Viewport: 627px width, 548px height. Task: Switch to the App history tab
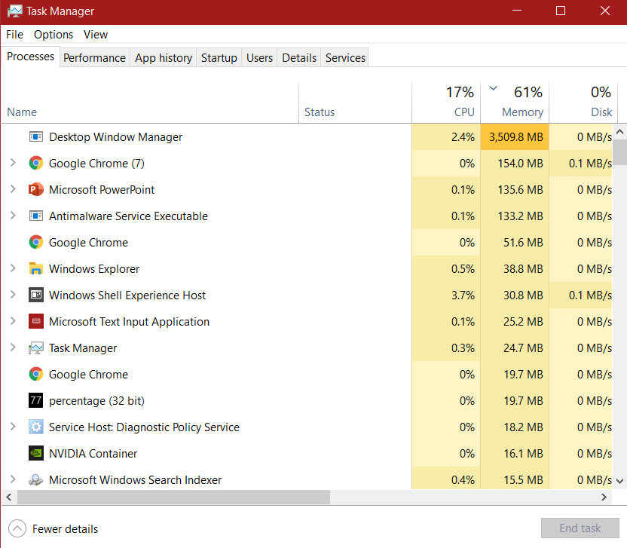[163, 58]
